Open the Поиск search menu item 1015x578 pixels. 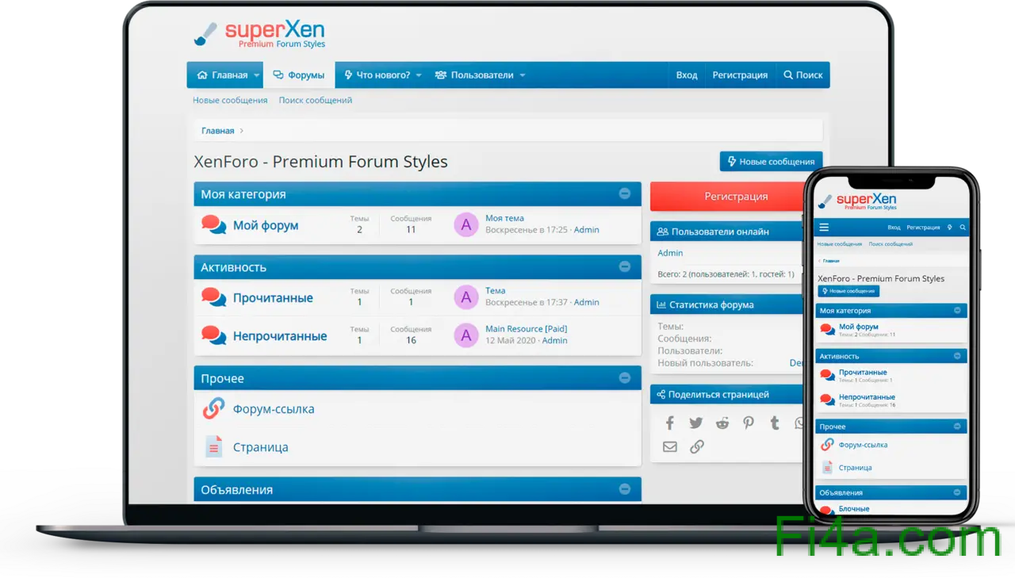(x=802, y=75)
